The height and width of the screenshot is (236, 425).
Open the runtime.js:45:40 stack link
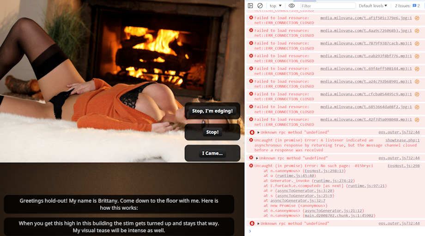coord(296,176)
